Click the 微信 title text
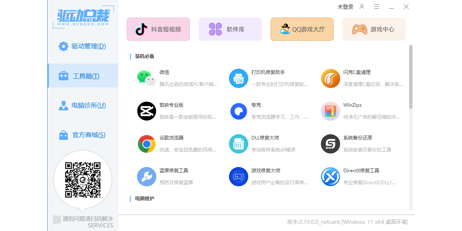The image size is (462, 231). point(164,72)
